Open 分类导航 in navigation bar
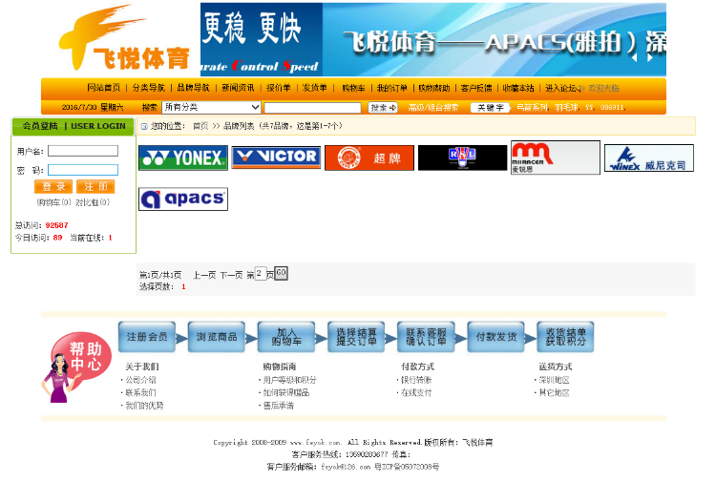Viewport: 716px width, 503px height. 148,88
